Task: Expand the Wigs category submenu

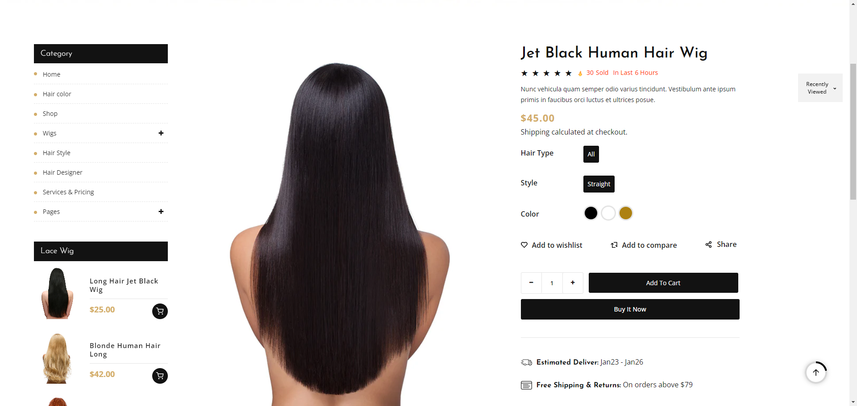Action: [161, 133]
